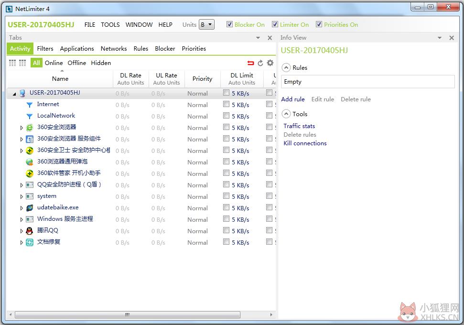
Task: Switch to the Networks tab
Action: 114,49
